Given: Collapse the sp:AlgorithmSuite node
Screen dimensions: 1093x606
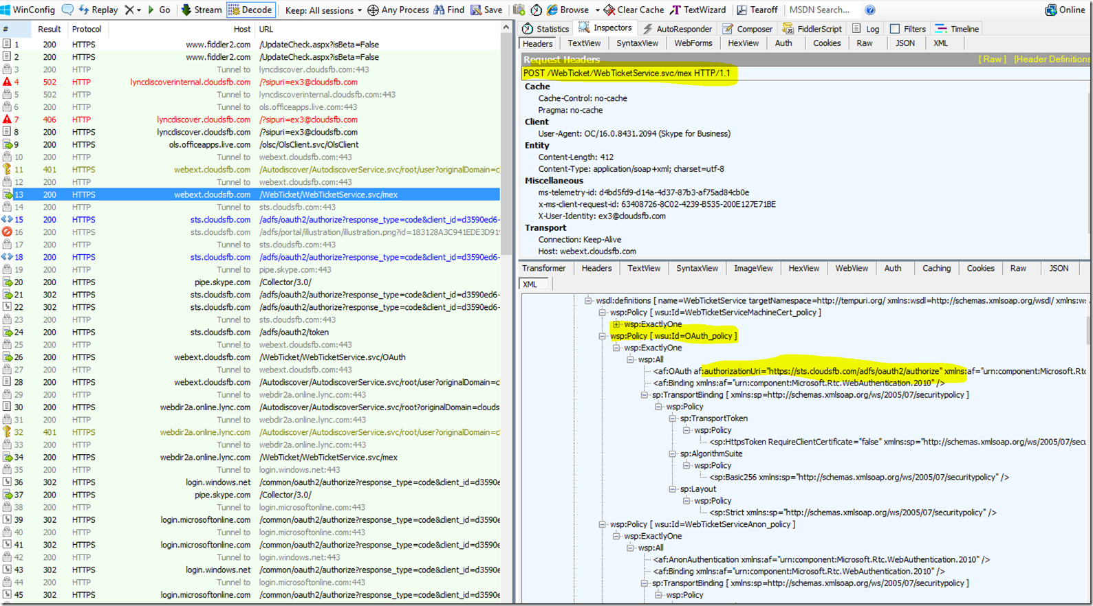Looking at the screenshot, I should coord(673,454).
